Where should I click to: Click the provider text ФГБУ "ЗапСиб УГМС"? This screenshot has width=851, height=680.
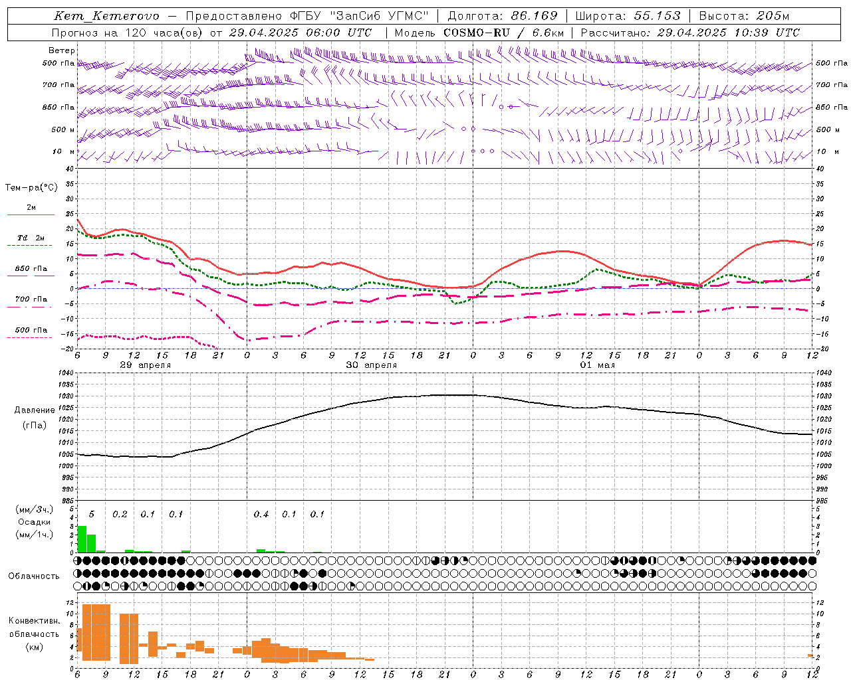[360, 16]
